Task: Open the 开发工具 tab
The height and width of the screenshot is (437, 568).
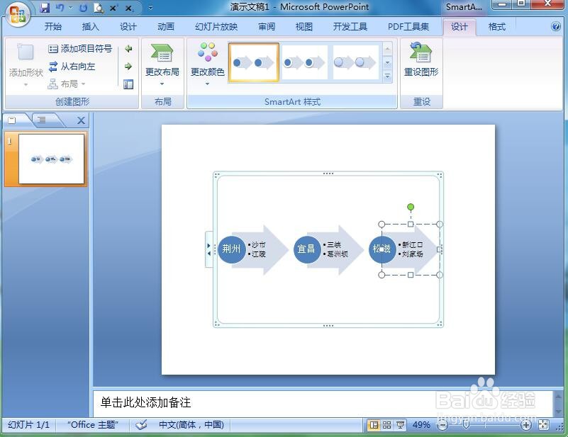Action: (350, 26)
